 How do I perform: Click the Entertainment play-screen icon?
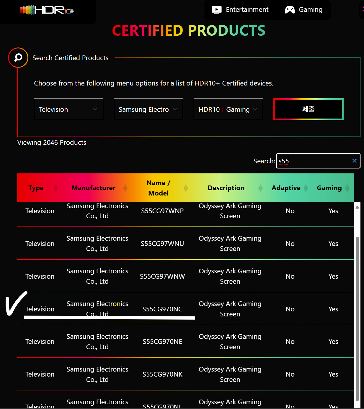coord(216,10)
